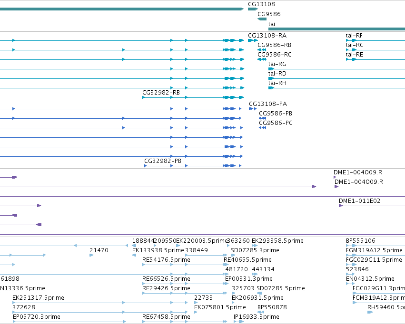Click EST label 61898
Viewport: 405px width, 324px height.
point(10,279)
